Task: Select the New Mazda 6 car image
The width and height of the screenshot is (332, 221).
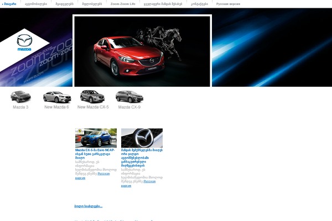Action: coord(57,97)
